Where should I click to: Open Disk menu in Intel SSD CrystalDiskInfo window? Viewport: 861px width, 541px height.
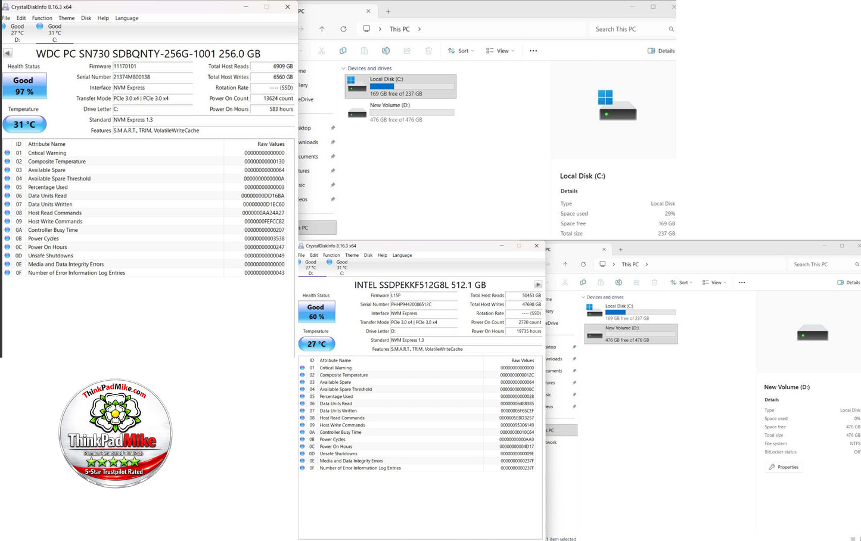pos(368,255)
